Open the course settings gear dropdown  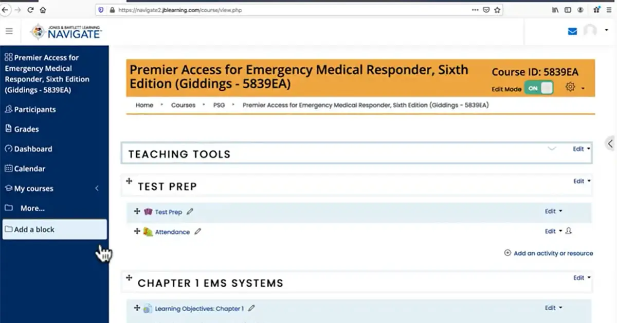point(574,88)
